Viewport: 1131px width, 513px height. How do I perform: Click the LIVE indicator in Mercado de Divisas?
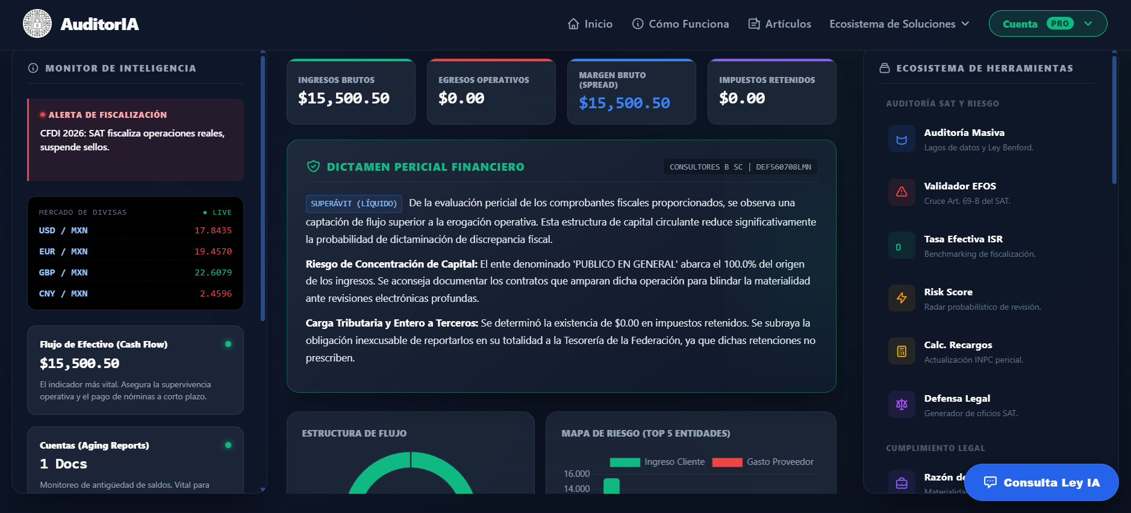(x=217, y=212)
